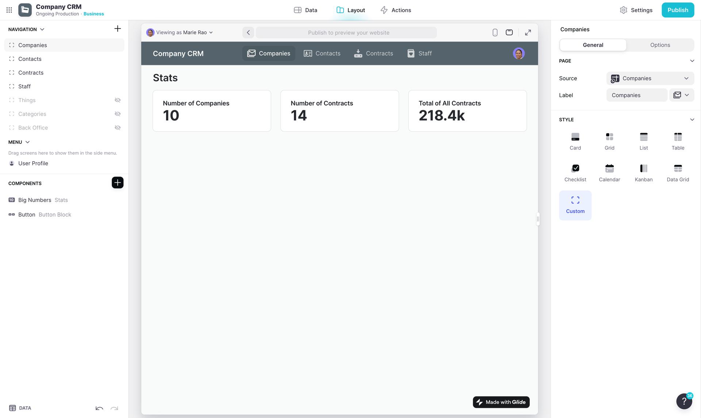This screenshot has width=701, height=418.
Task: Open the Data tab
Action: click(306, 10)
